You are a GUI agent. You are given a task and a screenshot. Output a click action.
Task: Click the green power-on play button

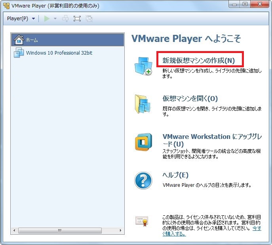(47, 19)
